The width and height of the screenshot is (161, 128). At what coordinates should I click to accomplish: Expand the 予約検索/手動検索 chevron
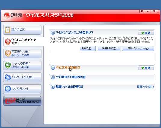click(53, 77)
